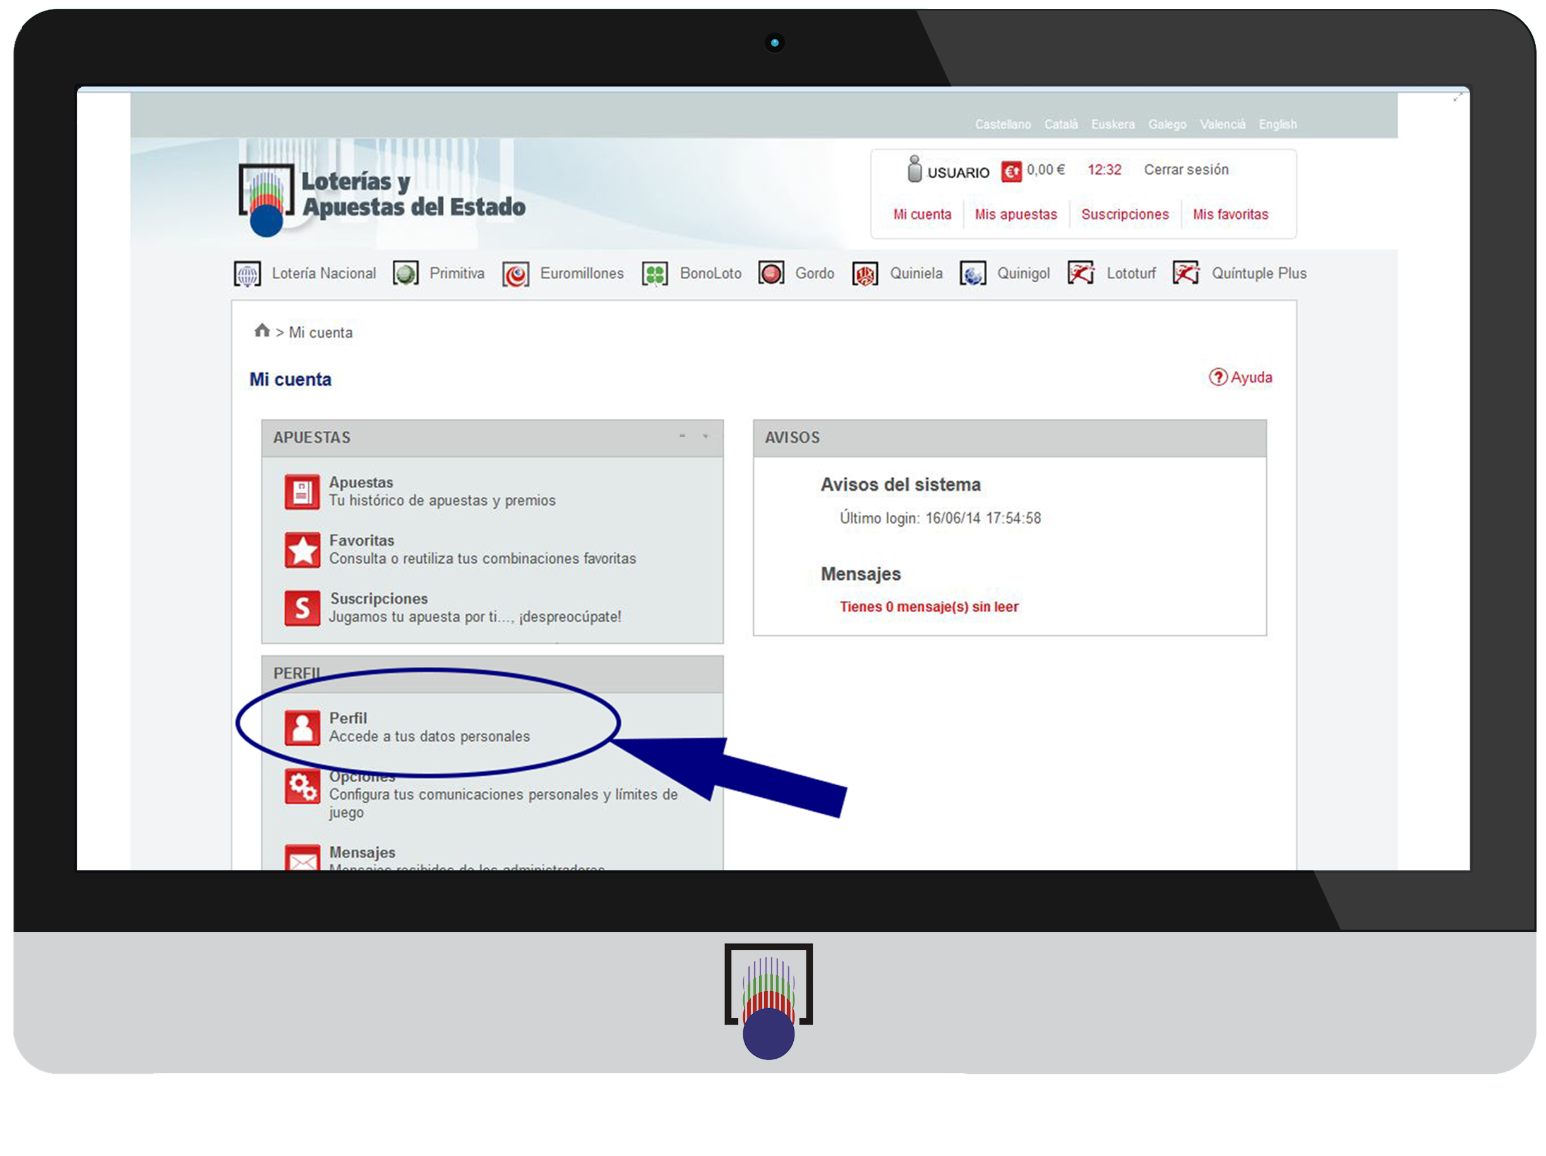Minimize the Apuestas panel with dash
The width and height of the screenshot is (1546, 1156).
click(x=682, y=436)
